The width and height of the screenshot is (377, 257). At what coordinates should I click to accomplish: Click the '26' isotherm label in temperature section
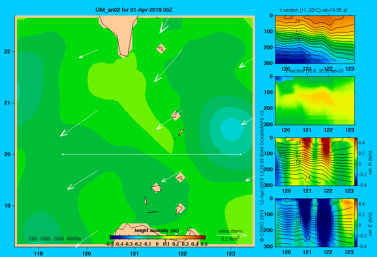298,21
